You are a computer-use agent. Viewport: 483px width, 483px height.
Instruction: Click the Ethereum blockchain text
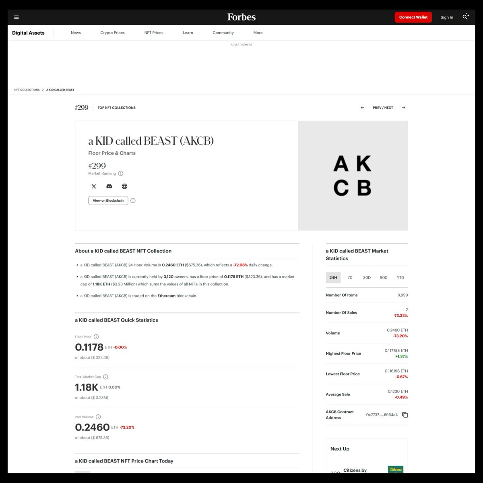tap(167, 296)
